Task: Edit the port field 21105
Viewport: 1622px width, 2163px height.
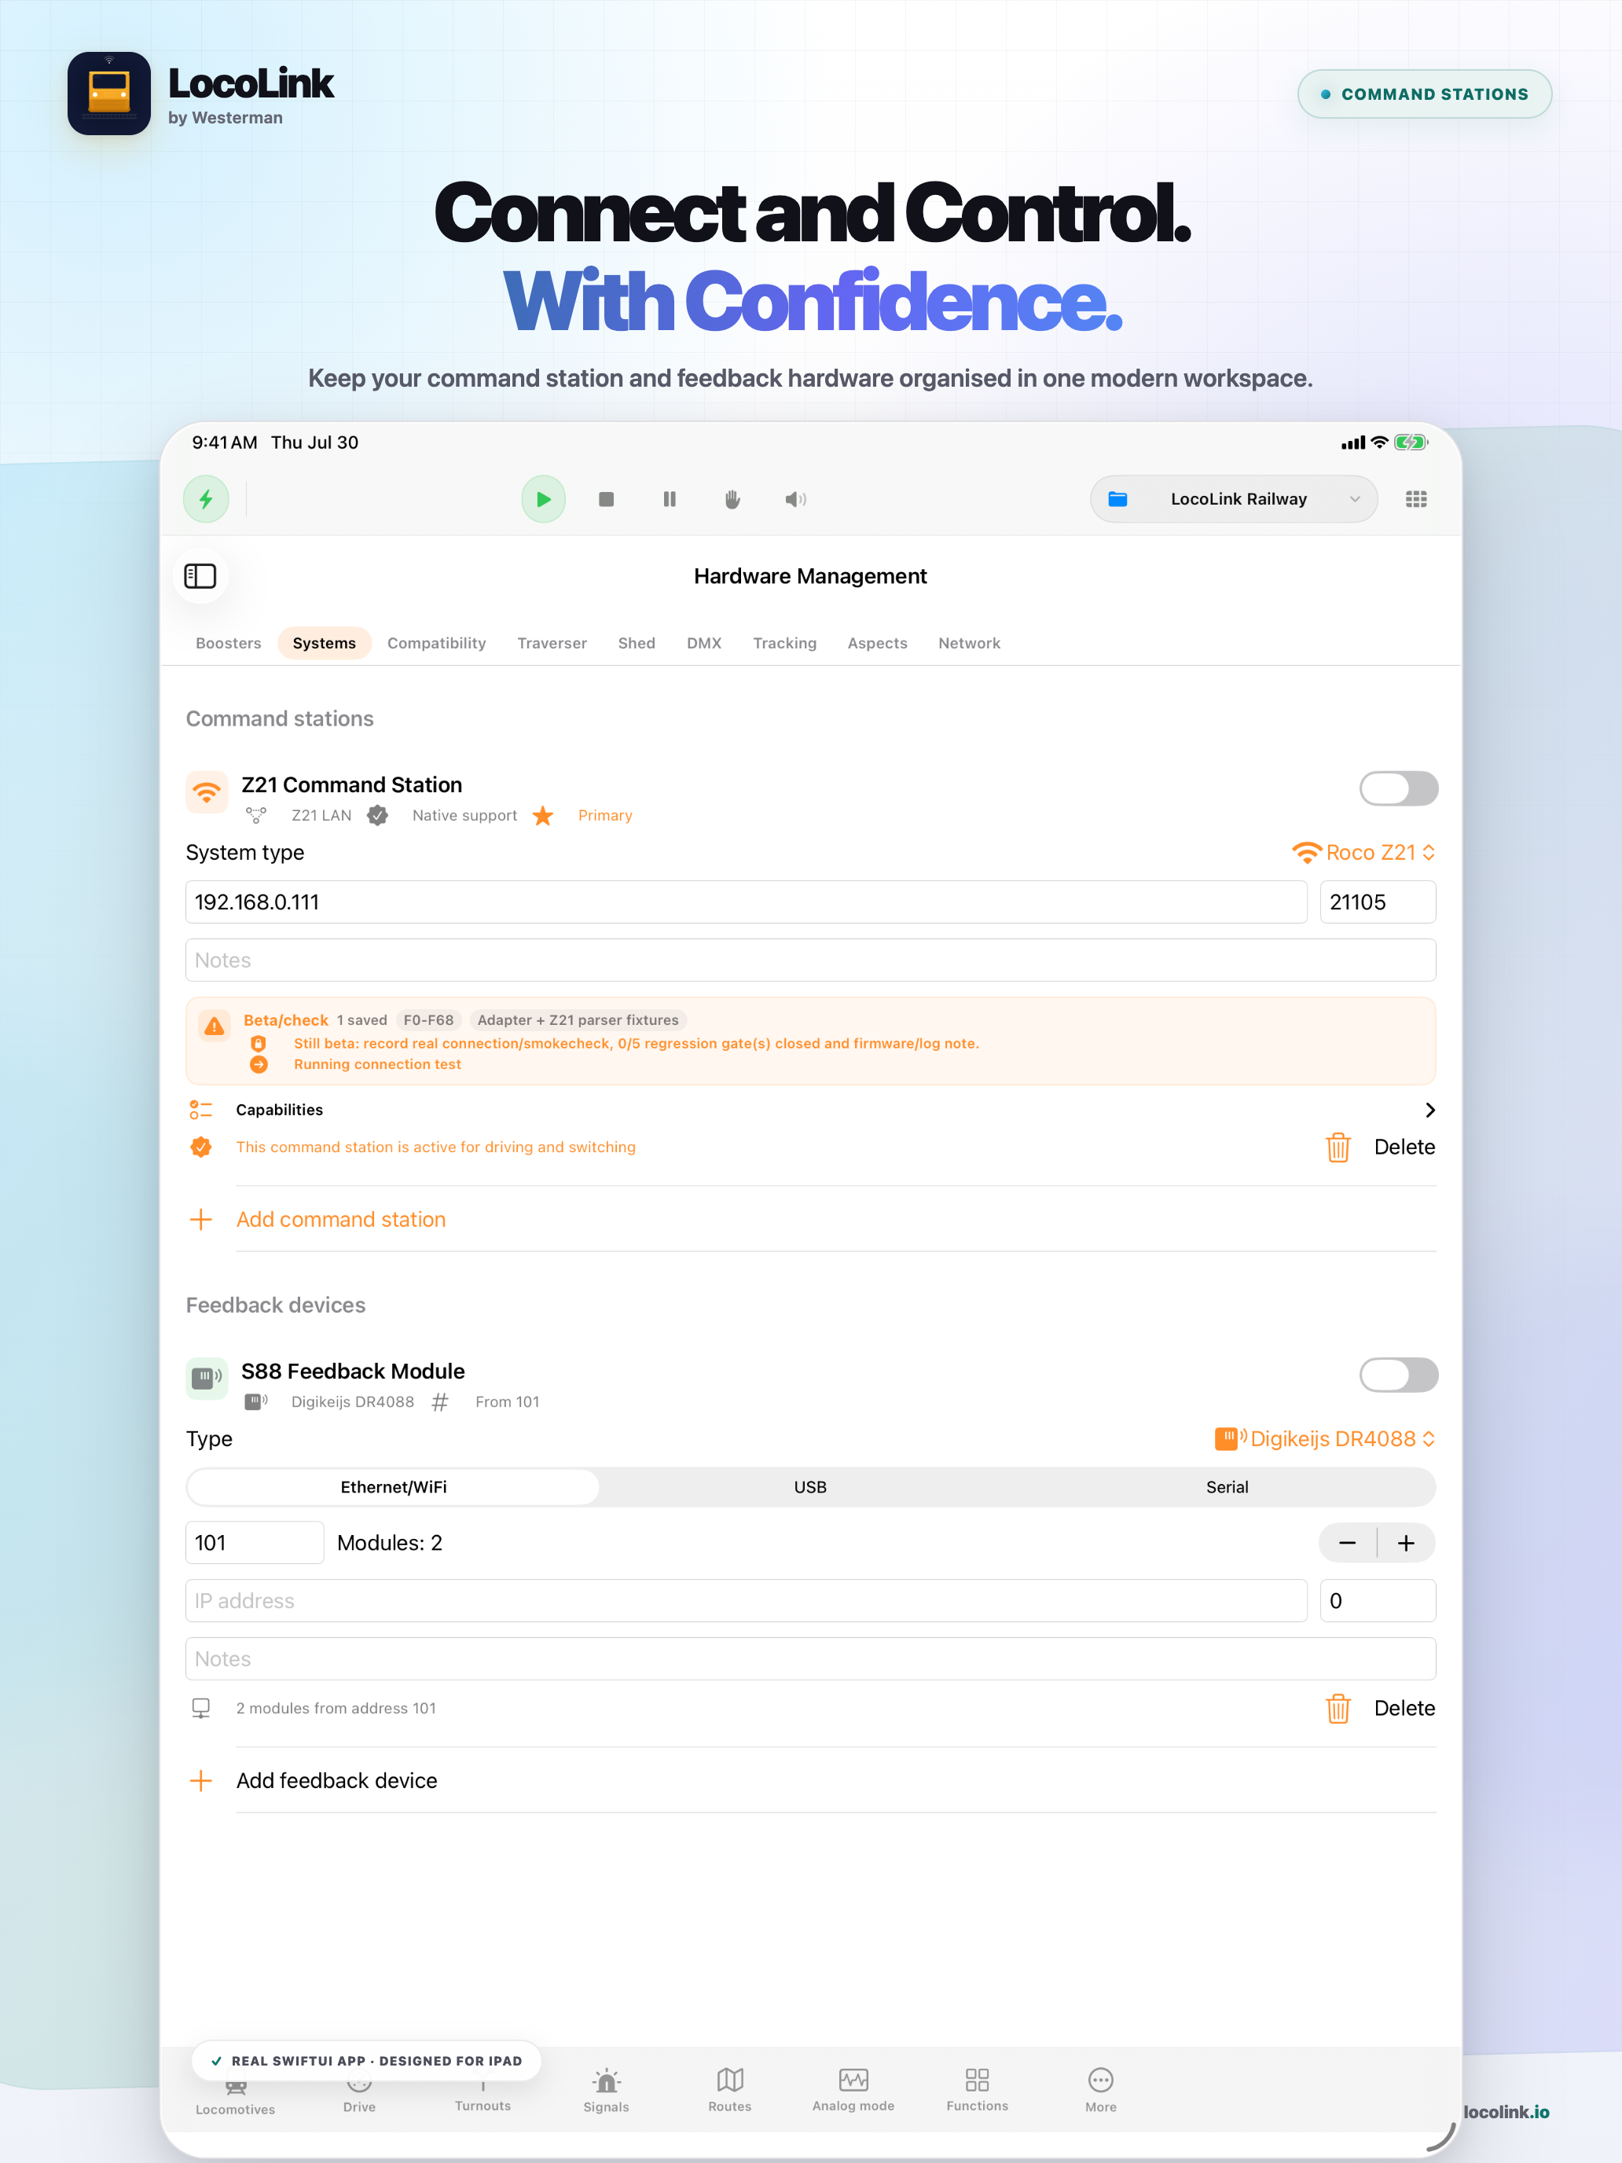Action: [x=1378, y=902]
